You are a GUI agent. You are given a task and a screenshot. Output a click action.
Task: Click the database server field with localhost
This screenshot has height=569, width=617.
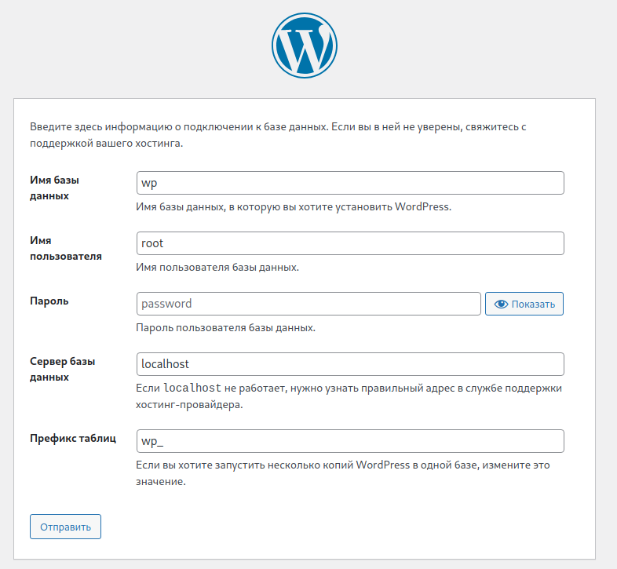tap(350, 364)
